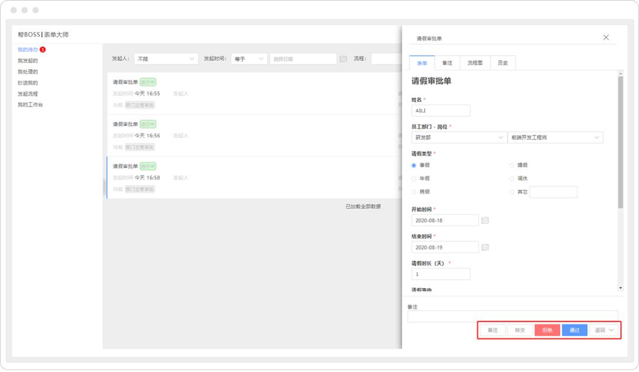Viewport: 639px width, 372px height.
Task: Click the 拒绝 reject button
Action: tap(547, 330)
